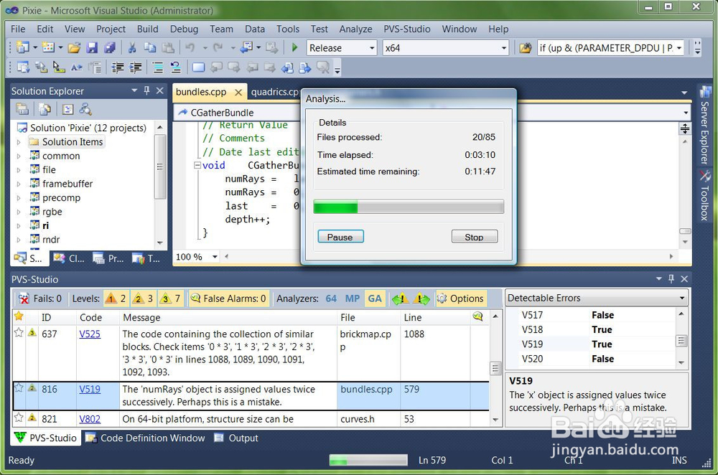The height and width of the screenshot is (475, 718).
Task: Toggle Level 1 warnings filter
Action: click(116, 298)
